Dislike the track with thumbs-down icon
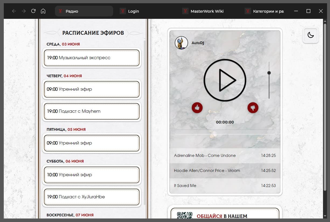 coord(253,108)
